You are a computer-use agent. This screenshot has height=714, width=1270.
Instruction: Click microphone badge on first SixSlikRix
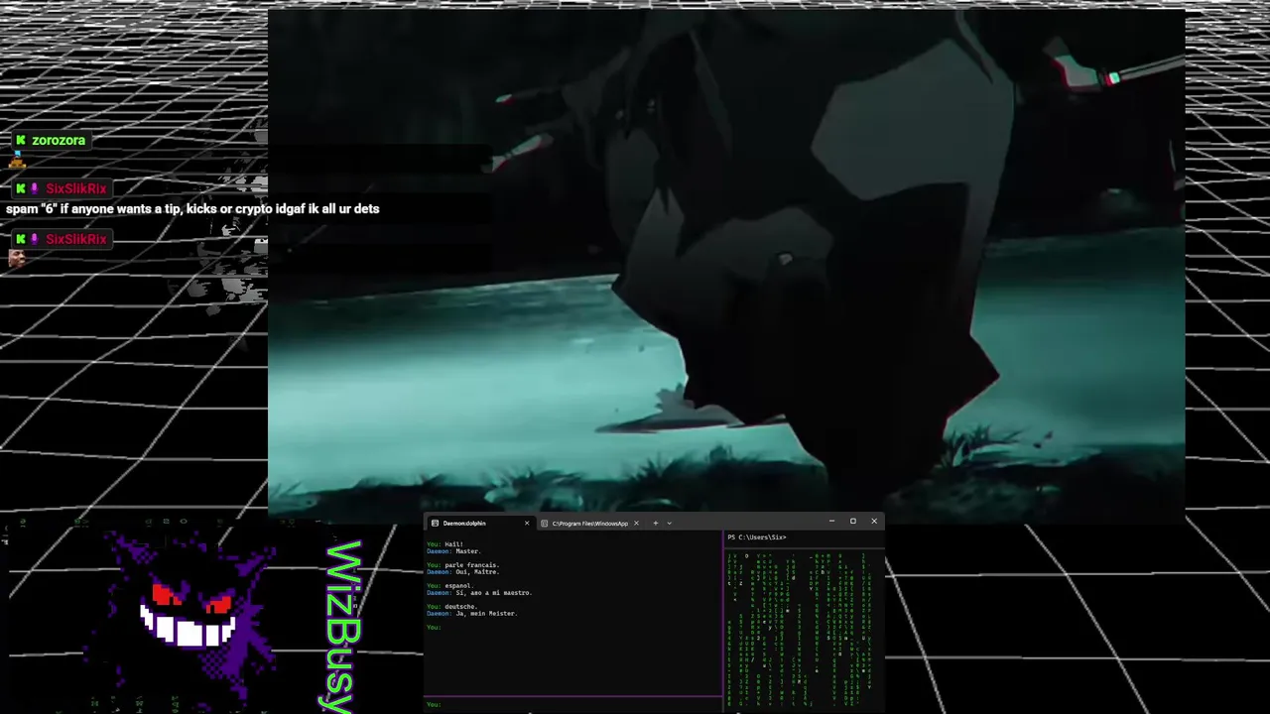[x=35, y=188]
